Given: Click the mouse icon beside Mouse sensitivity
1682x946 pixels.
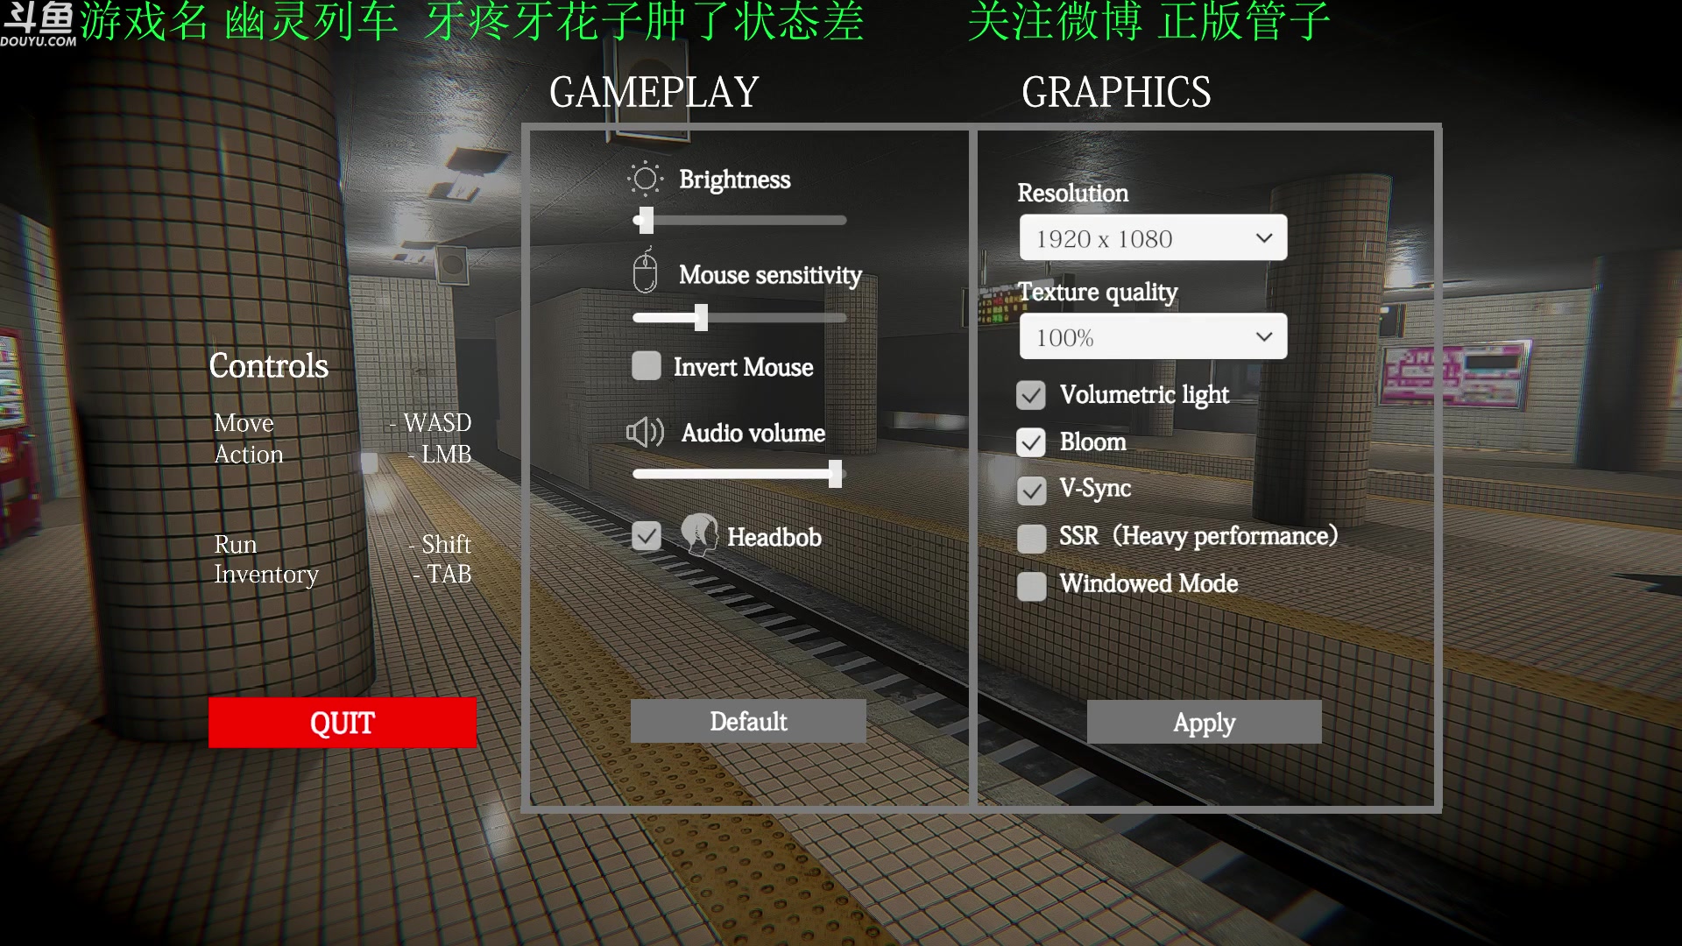Looking at the screenshot, I should pyautogui.click(x=646, y=271).
